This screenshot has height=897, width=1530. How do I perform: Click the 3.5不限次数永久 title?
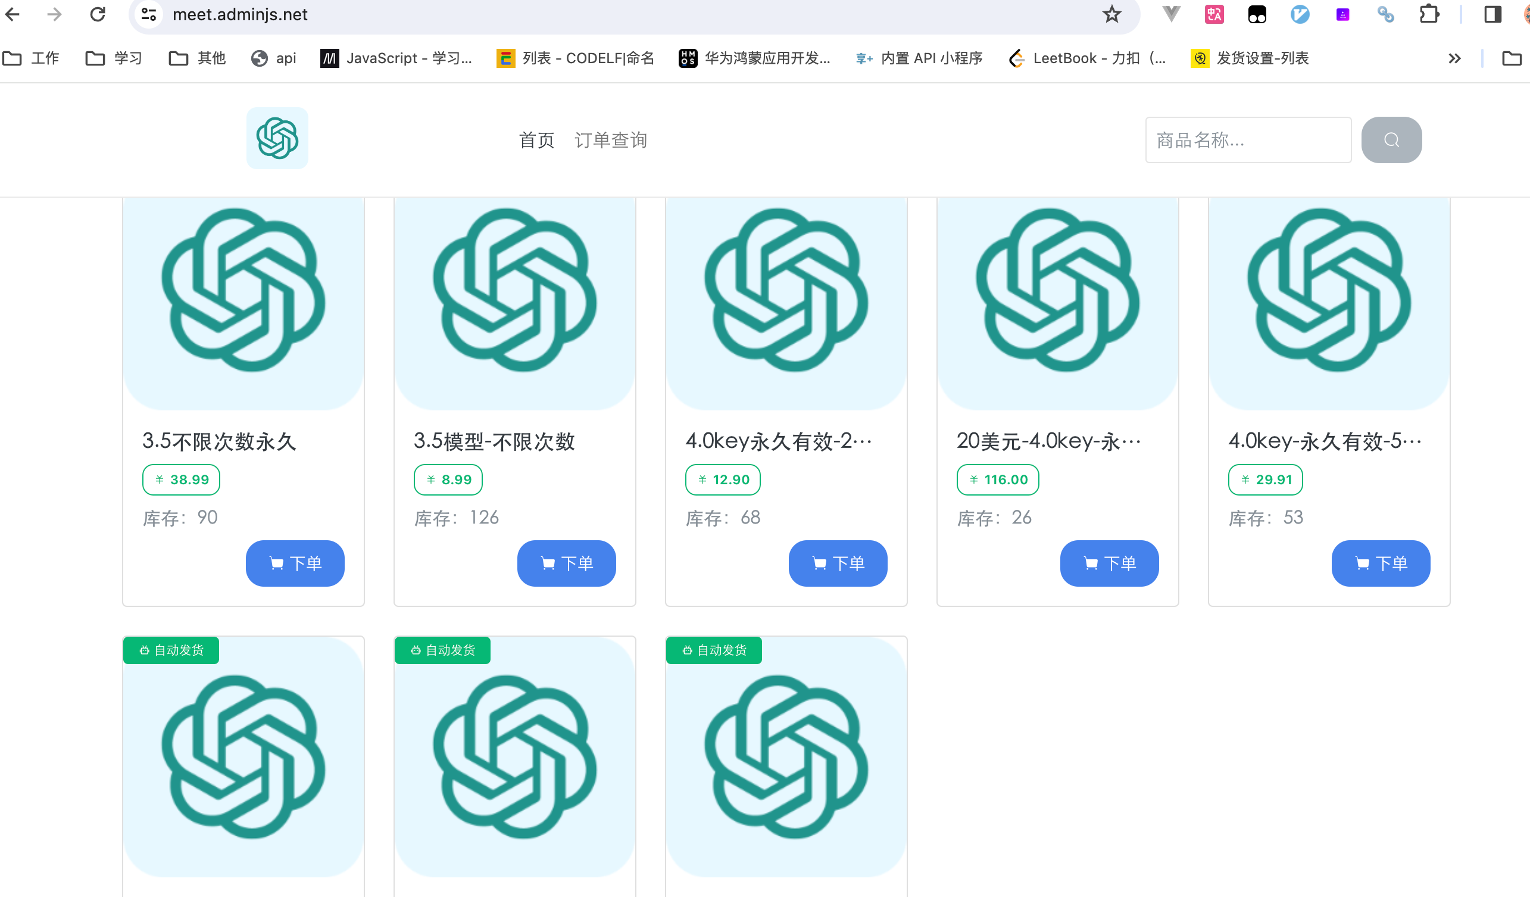click(x=219, y=441)
